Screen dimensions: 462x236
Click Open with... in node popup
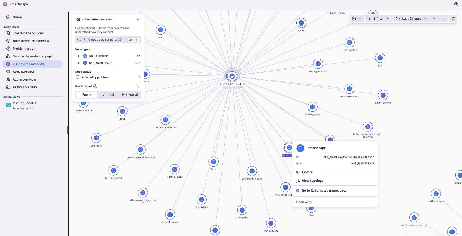(335, 202)
